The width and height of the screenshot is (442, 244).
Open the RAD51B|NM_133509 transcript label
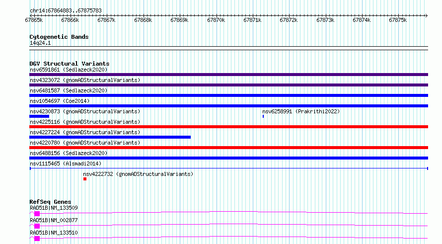coord(54,208)
